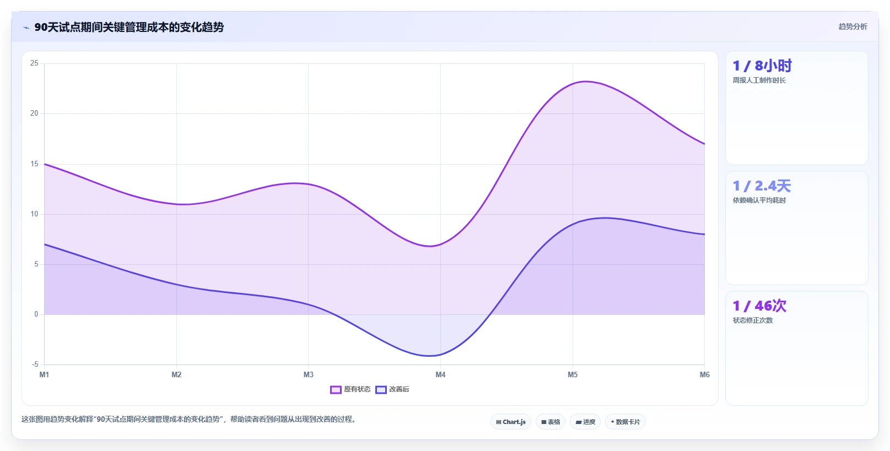Click the 25 y-axis tick label
Viewport: 890px width, 451px height.
tap(34, 63)
